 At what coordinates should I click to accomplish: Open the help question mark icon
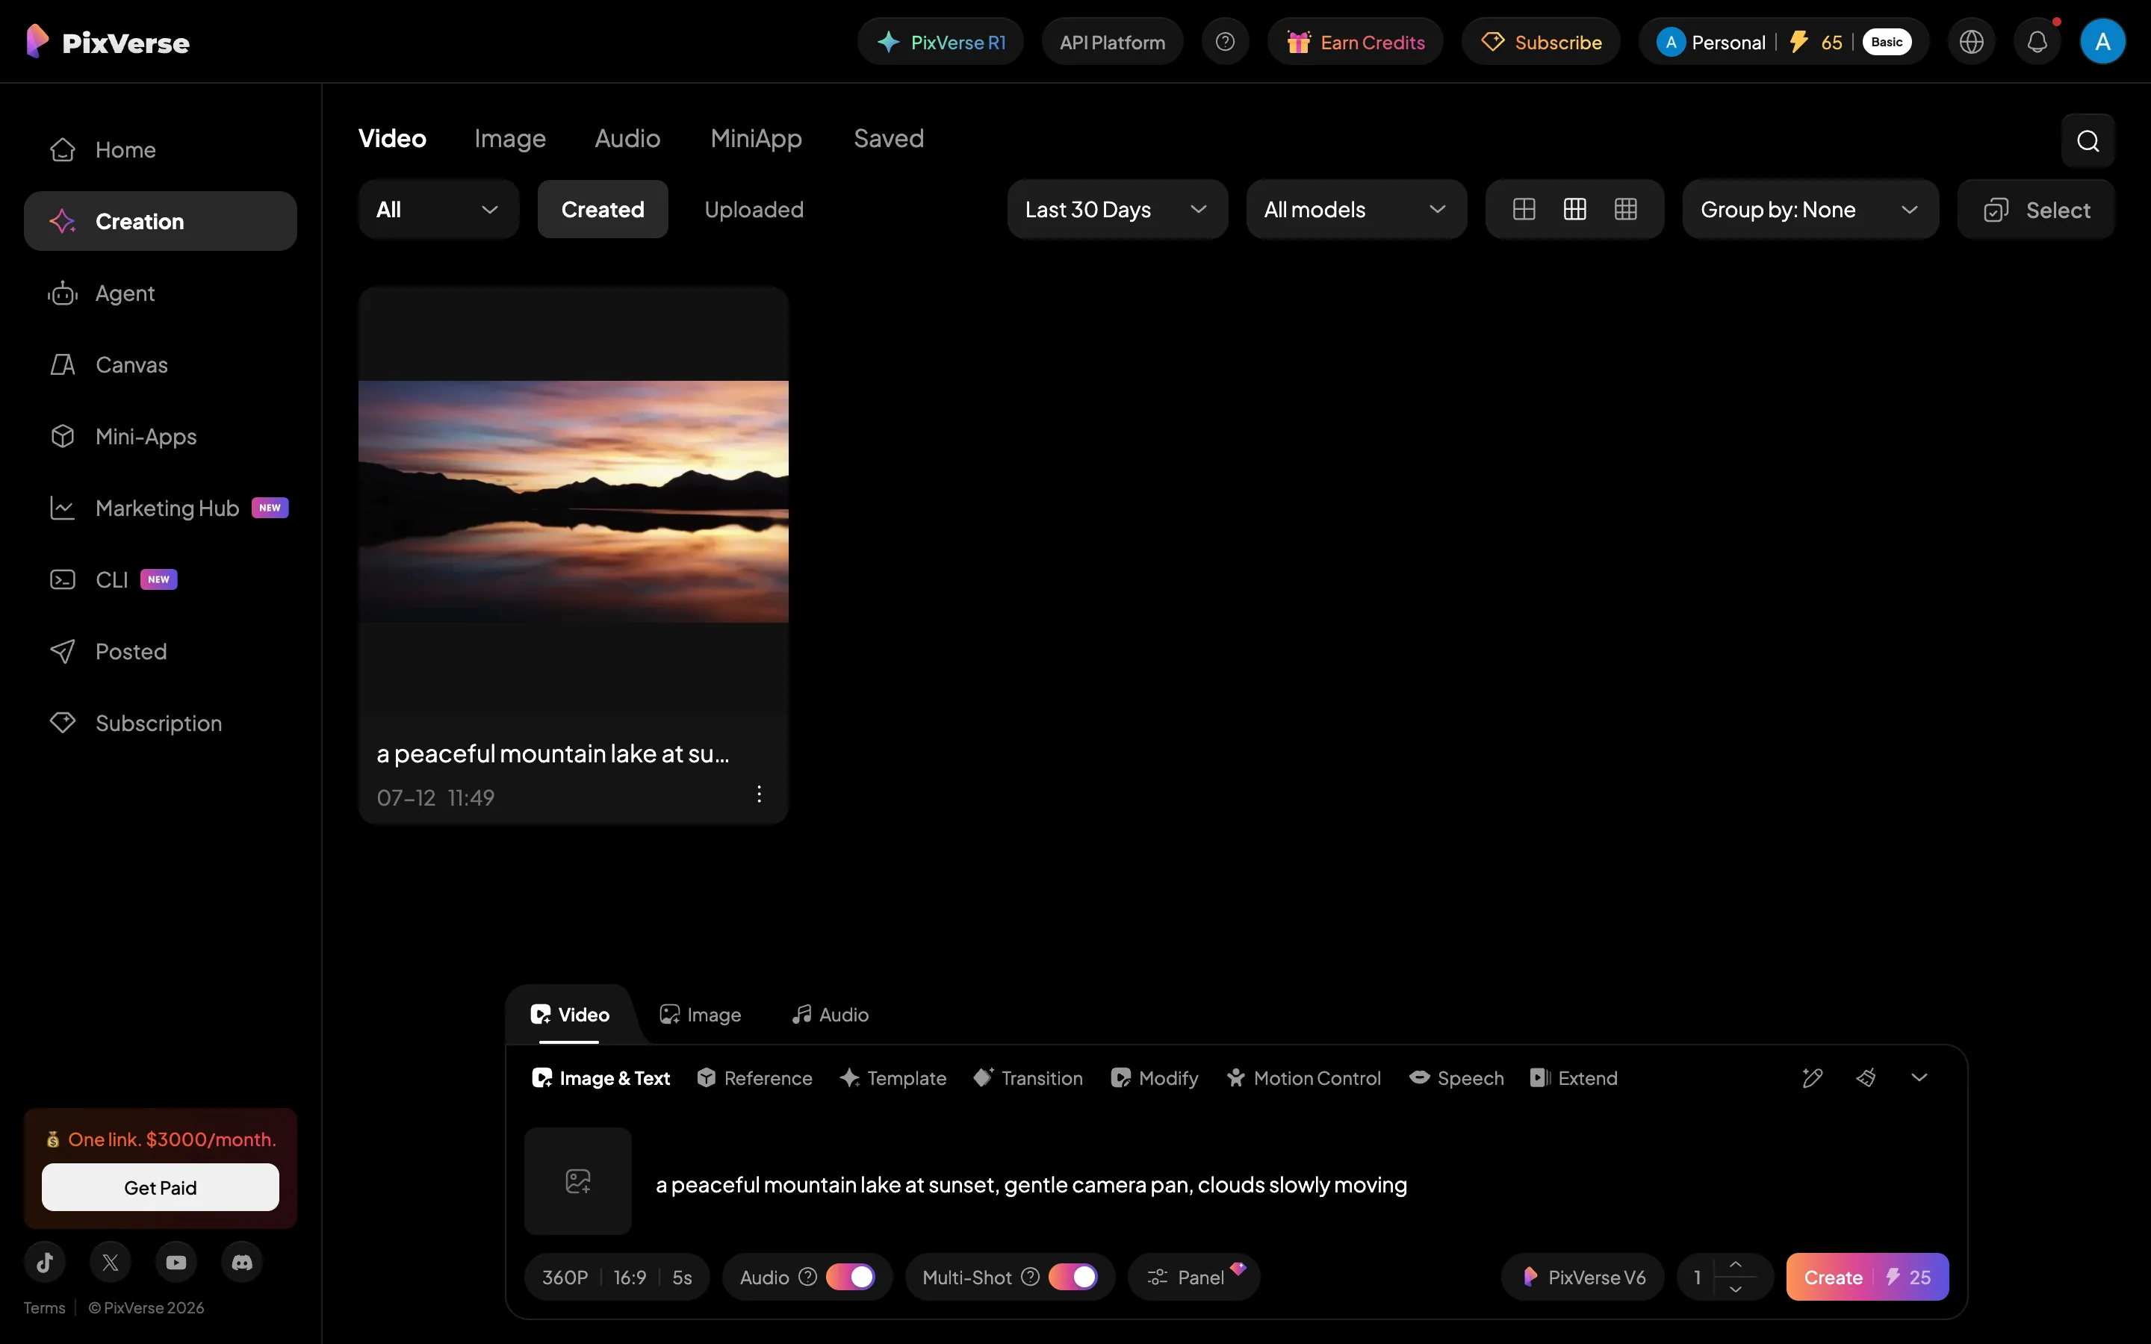click(1225, 42)
